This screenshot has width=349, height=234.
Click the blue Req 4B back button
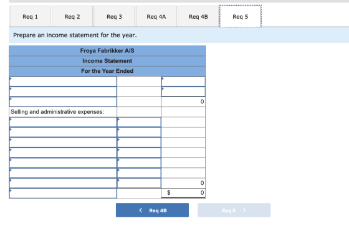[152, 210]
